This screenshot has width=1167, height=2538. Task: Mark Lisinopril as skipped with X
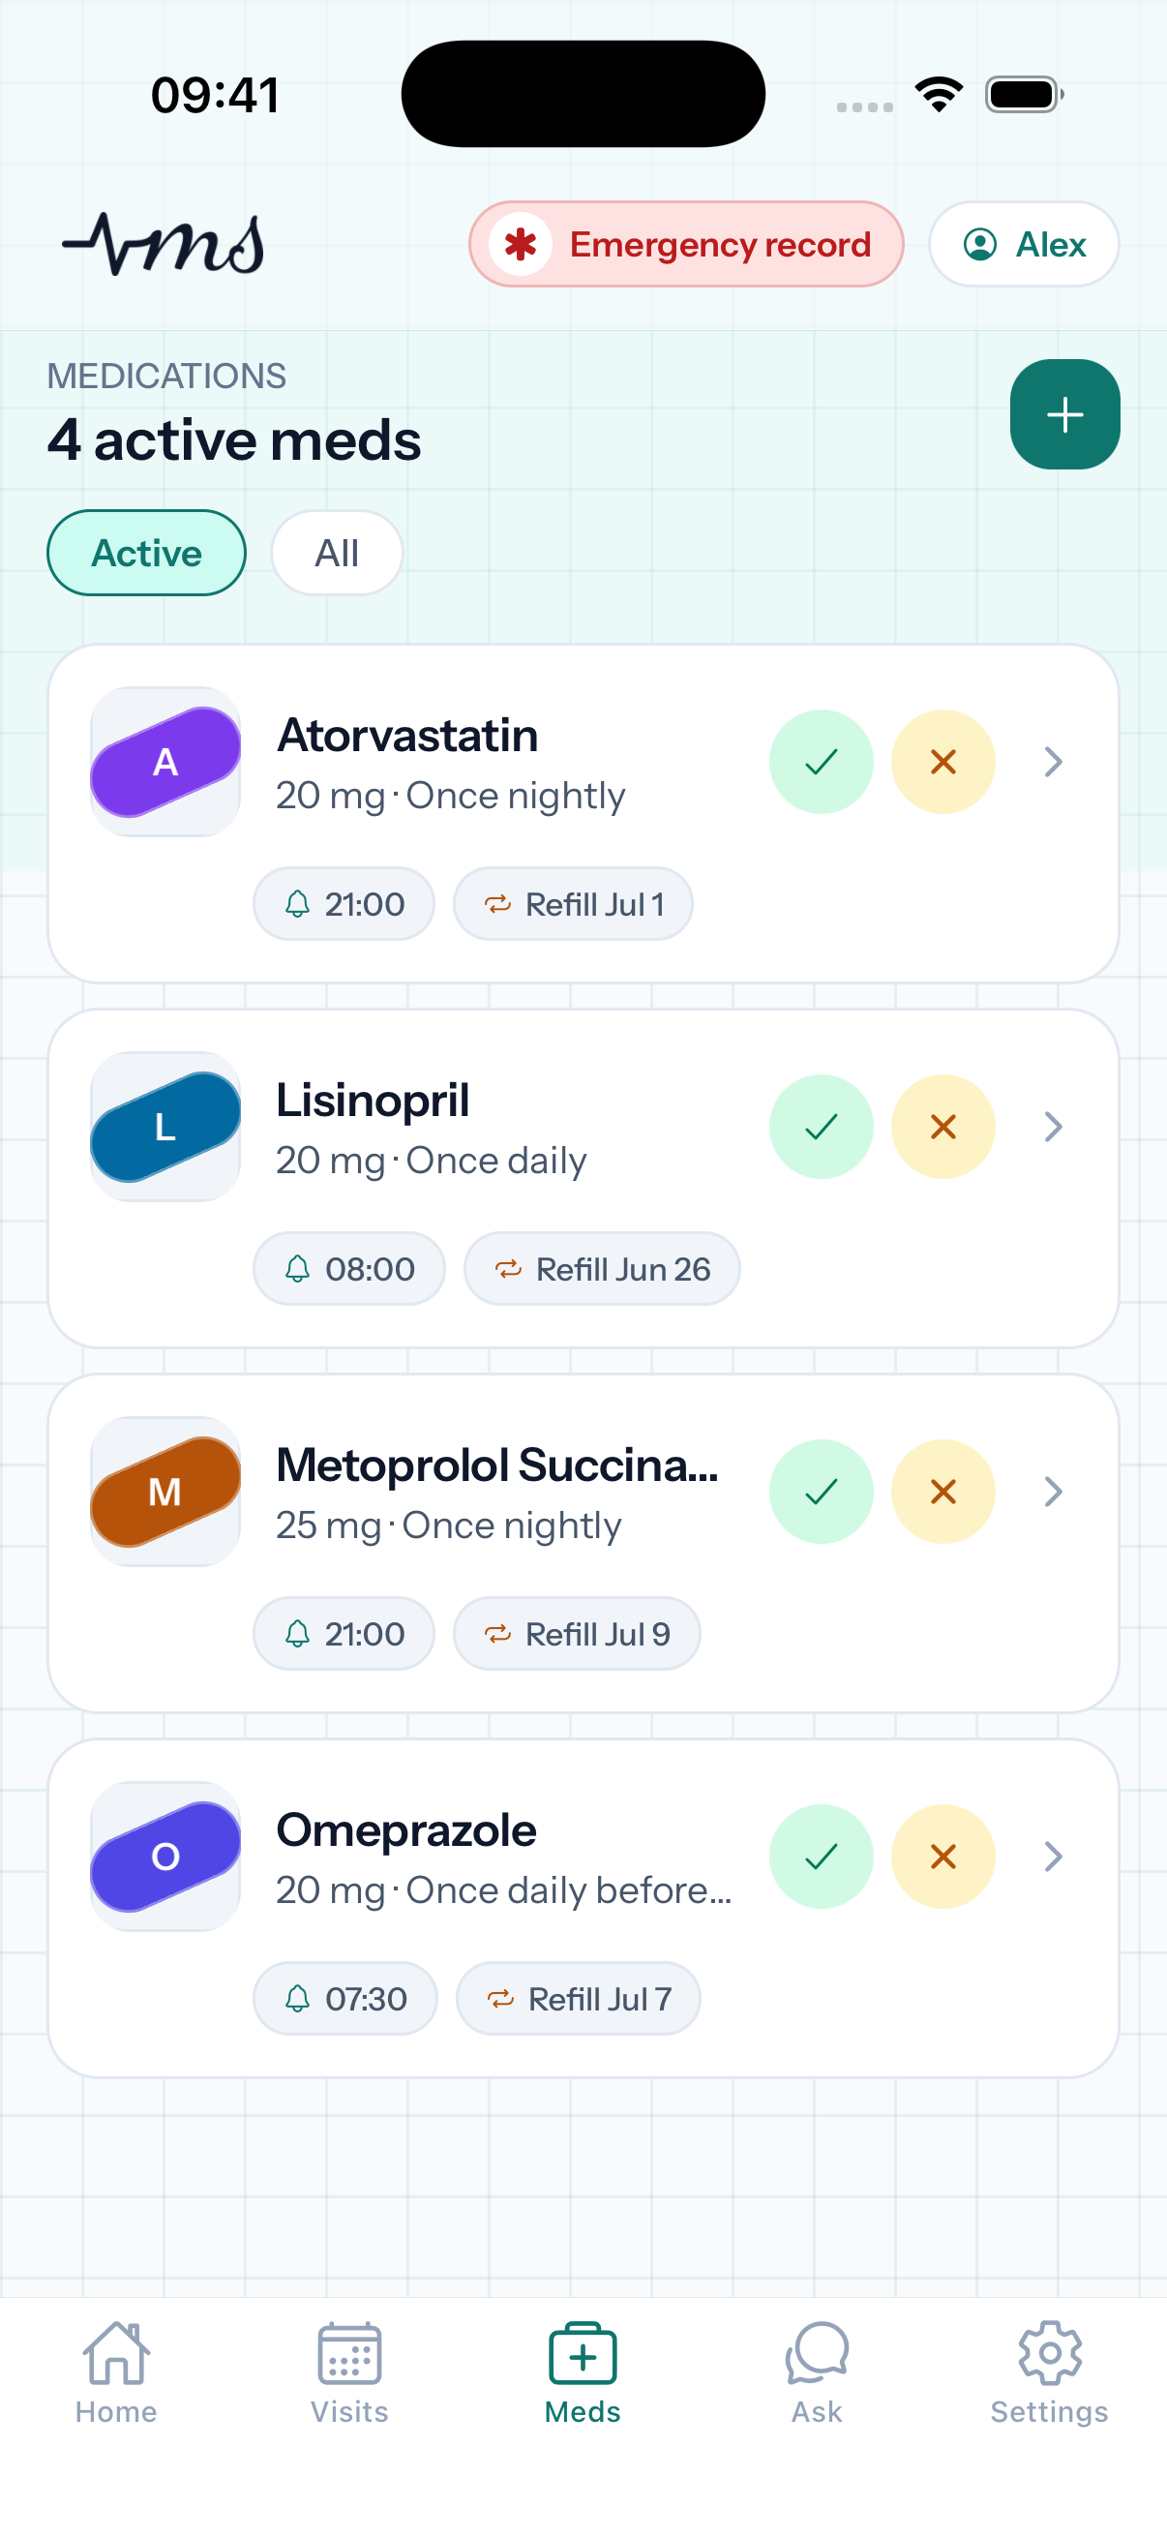[943, 1126]
